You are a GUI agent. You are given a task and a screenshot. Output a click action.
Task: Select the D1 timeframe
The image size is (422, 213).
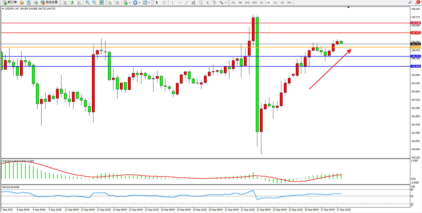coord(275,3)
